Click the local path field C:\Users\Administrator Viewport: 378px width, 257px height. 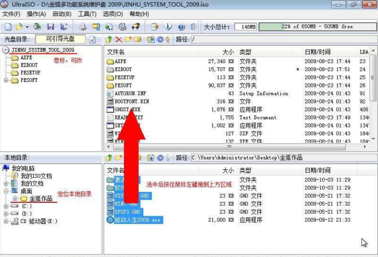(284, 158)
